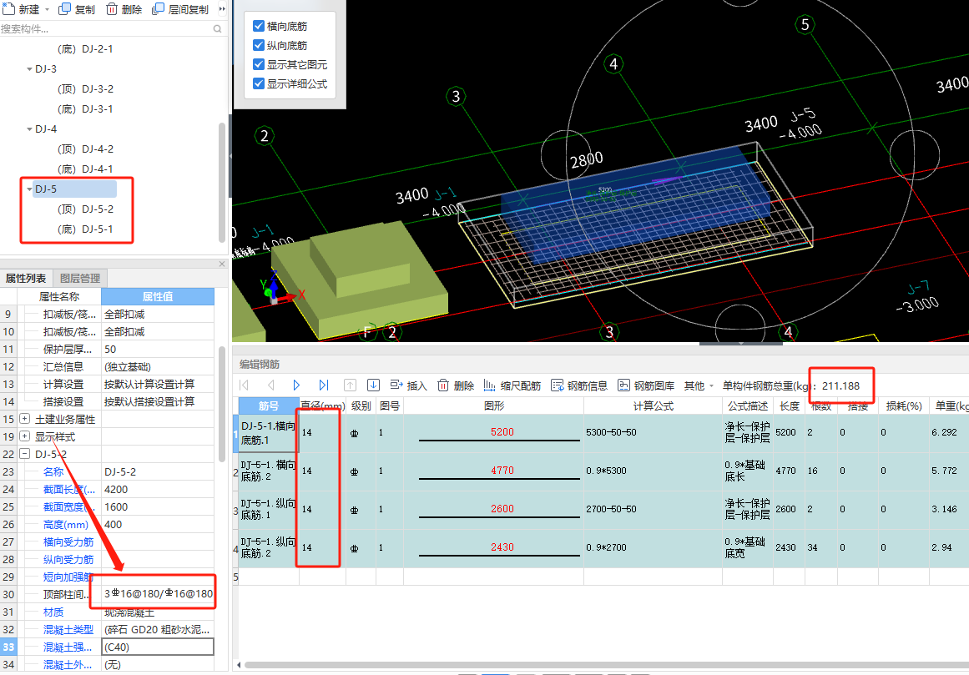Open 钢筋信息 rebar info icon
Screen dimensions: 969x675
pos(558,385)
